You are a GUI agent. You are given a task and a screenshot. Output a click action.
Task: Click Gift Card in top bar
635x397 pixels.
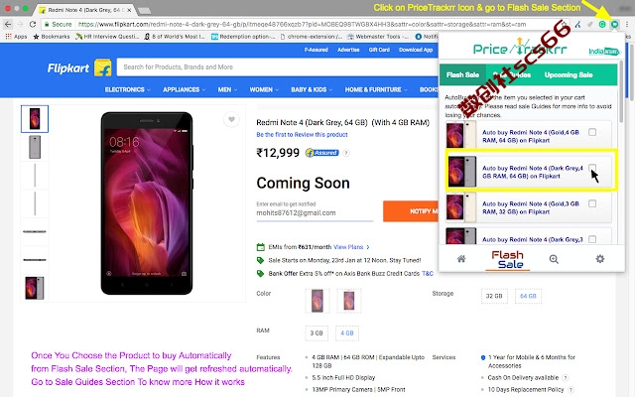click(x=379, y=50)
